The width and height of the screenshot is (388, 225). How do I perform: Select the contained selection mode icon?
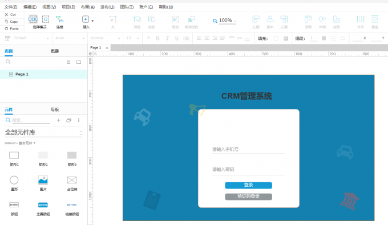coord(46,19)
